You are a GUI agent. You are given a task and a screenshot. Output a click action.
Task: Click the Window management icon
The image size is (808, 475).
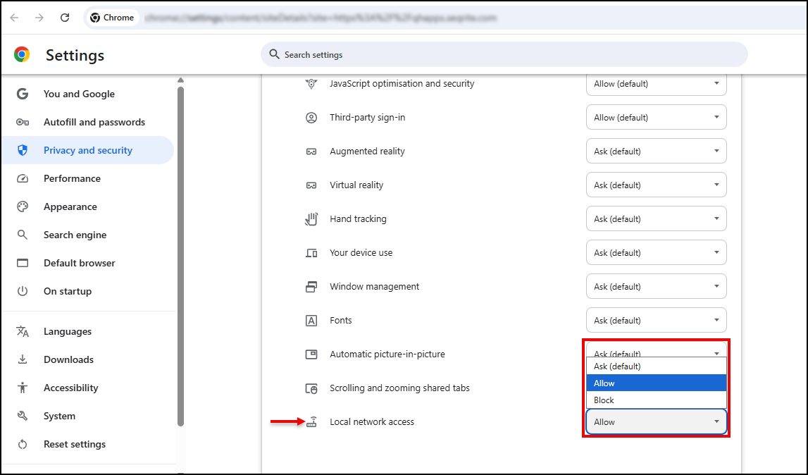click(311, 287)
